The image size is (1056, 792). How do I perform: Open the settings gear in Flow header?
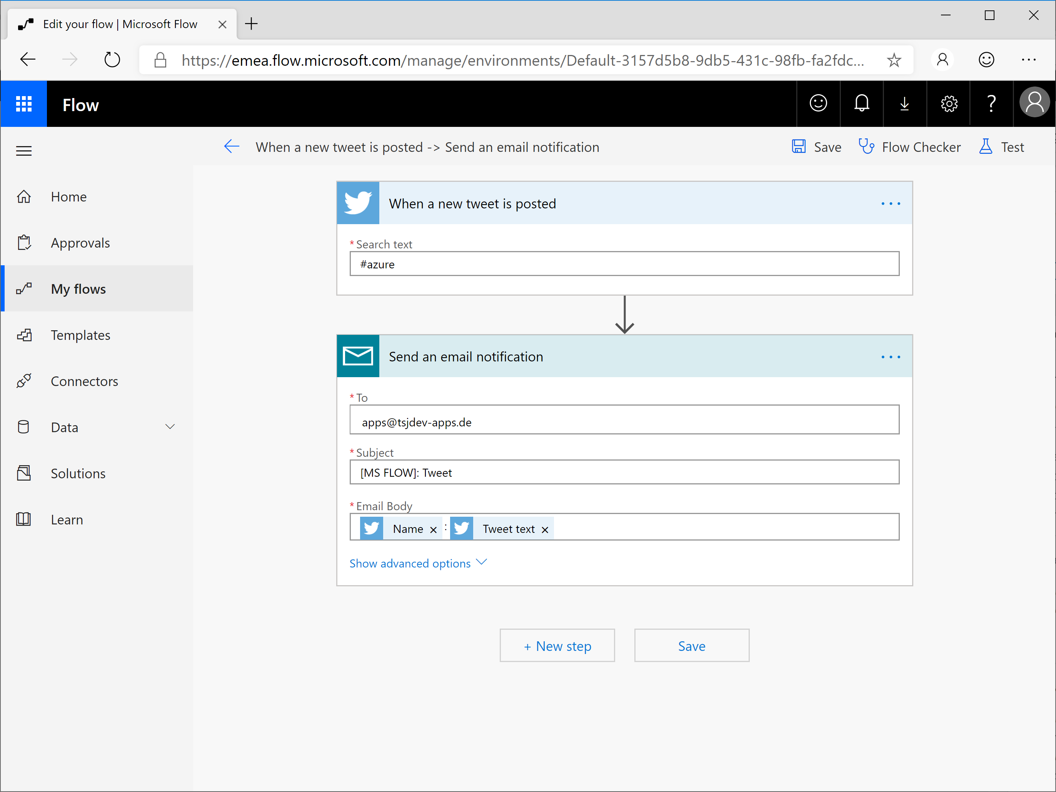(949, 103)
